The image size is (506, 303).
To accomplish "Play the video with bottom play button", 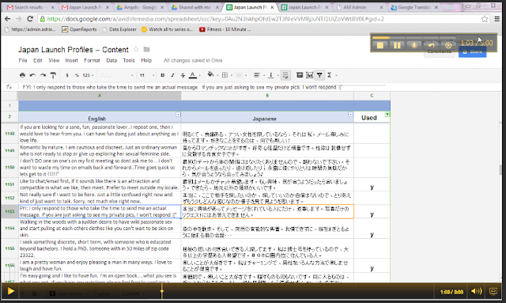I will [x=10, y=291].
